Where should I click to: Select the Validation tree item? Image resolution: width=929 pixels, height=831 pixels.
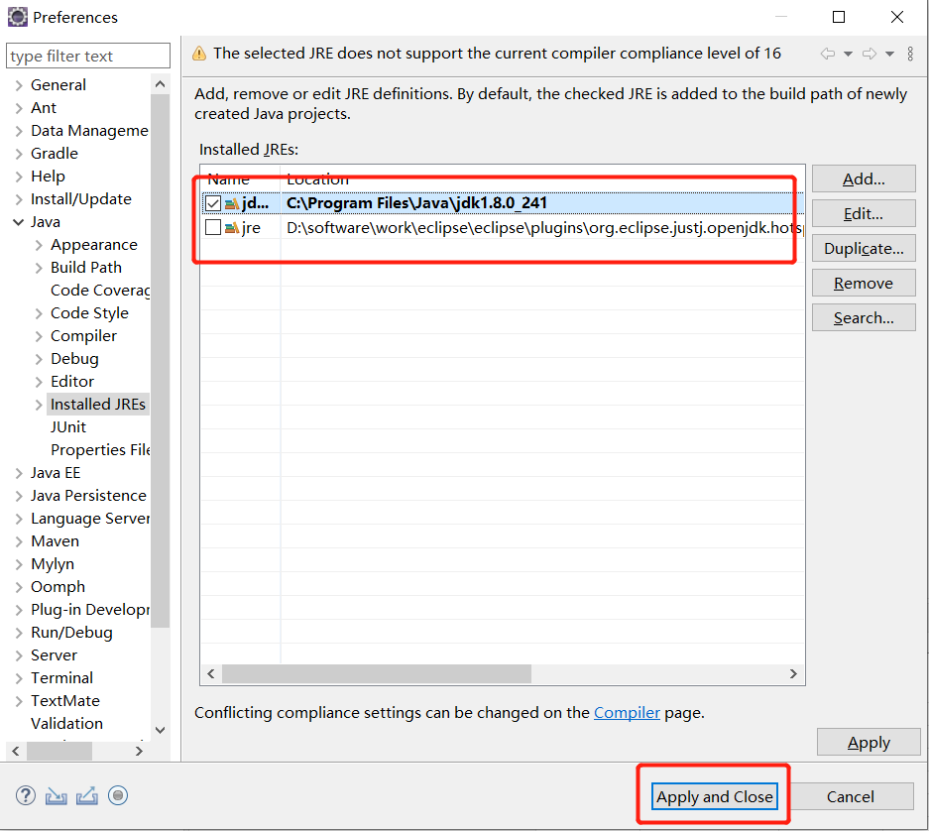coord(67,724)
